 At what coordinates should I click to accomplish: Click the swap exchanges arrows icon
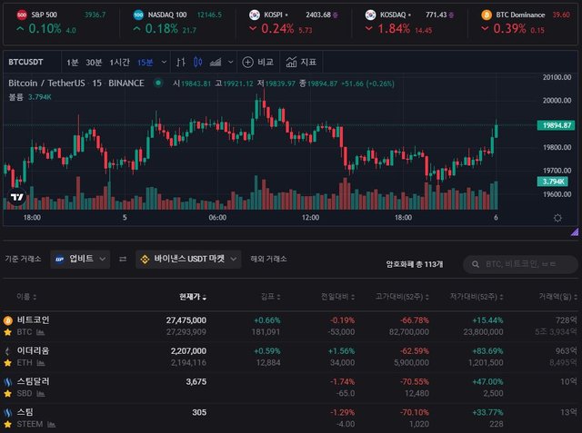click(x=123, y=259)
